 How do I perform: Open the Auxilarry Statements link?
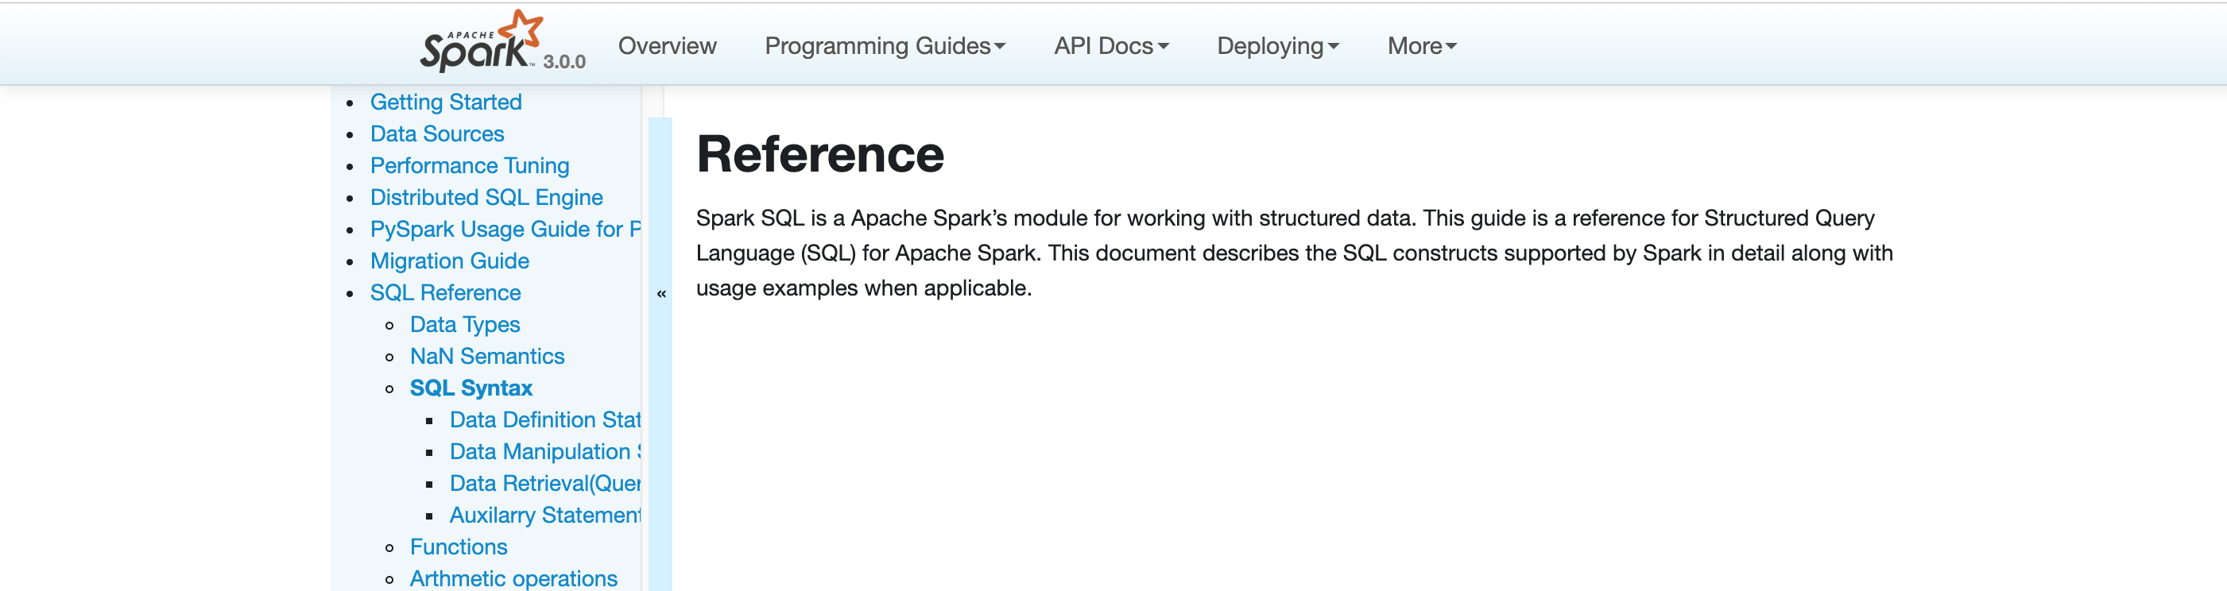pyautogui.click(x=544, y=516)
